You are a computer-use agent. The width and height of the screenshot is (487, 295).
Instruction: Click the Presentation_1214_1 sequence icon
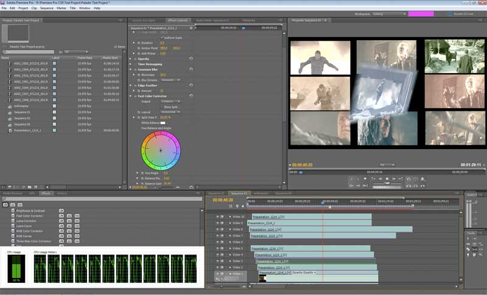[9, 130]
